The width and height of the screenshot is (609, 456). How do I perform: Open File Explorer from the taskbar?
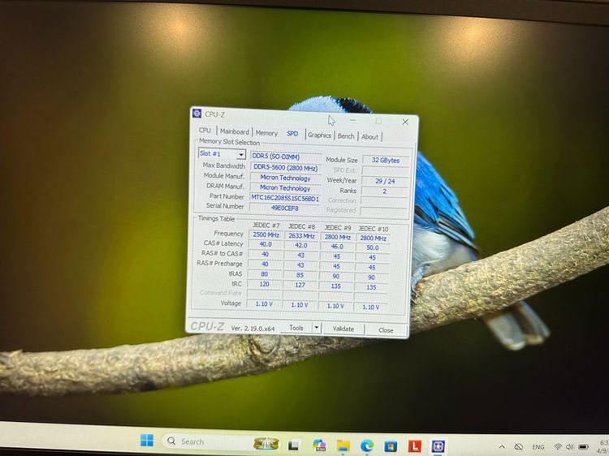343,446
